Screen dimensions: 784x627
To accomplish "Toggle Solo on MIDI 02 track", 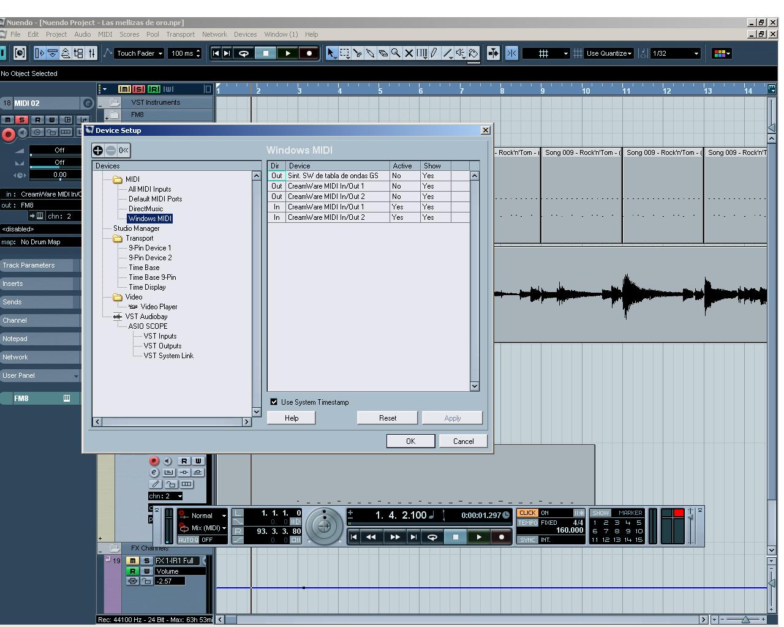I will (x=22, y=120).
